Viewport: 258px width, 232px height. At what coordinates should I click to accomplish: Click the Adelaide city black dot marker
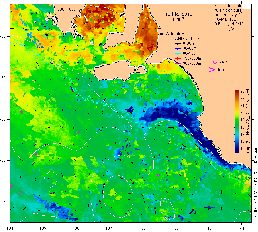(162, 34)
